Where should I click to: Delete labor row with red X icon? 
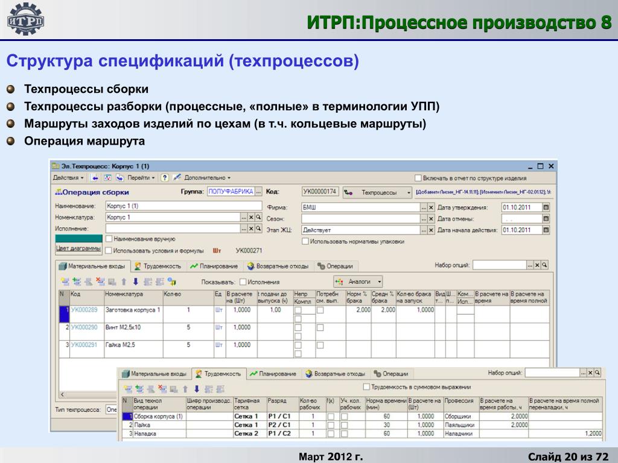[162, 389]
